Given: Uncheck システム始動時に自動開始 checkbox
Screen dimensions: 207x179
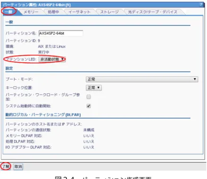Looking at the screenshot, I should click(x=89, y=106).
